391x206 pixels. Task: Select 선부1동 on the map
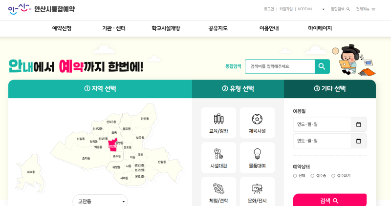click(x=103, y=139)
